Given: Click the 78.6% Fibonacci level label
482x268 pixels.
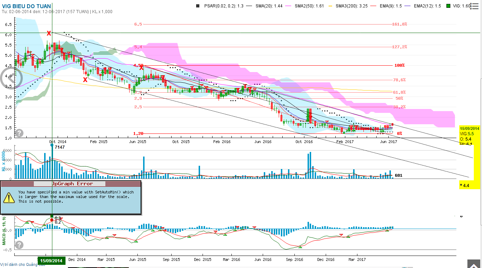Looking at the screenshot, I should tap(399, 80).
